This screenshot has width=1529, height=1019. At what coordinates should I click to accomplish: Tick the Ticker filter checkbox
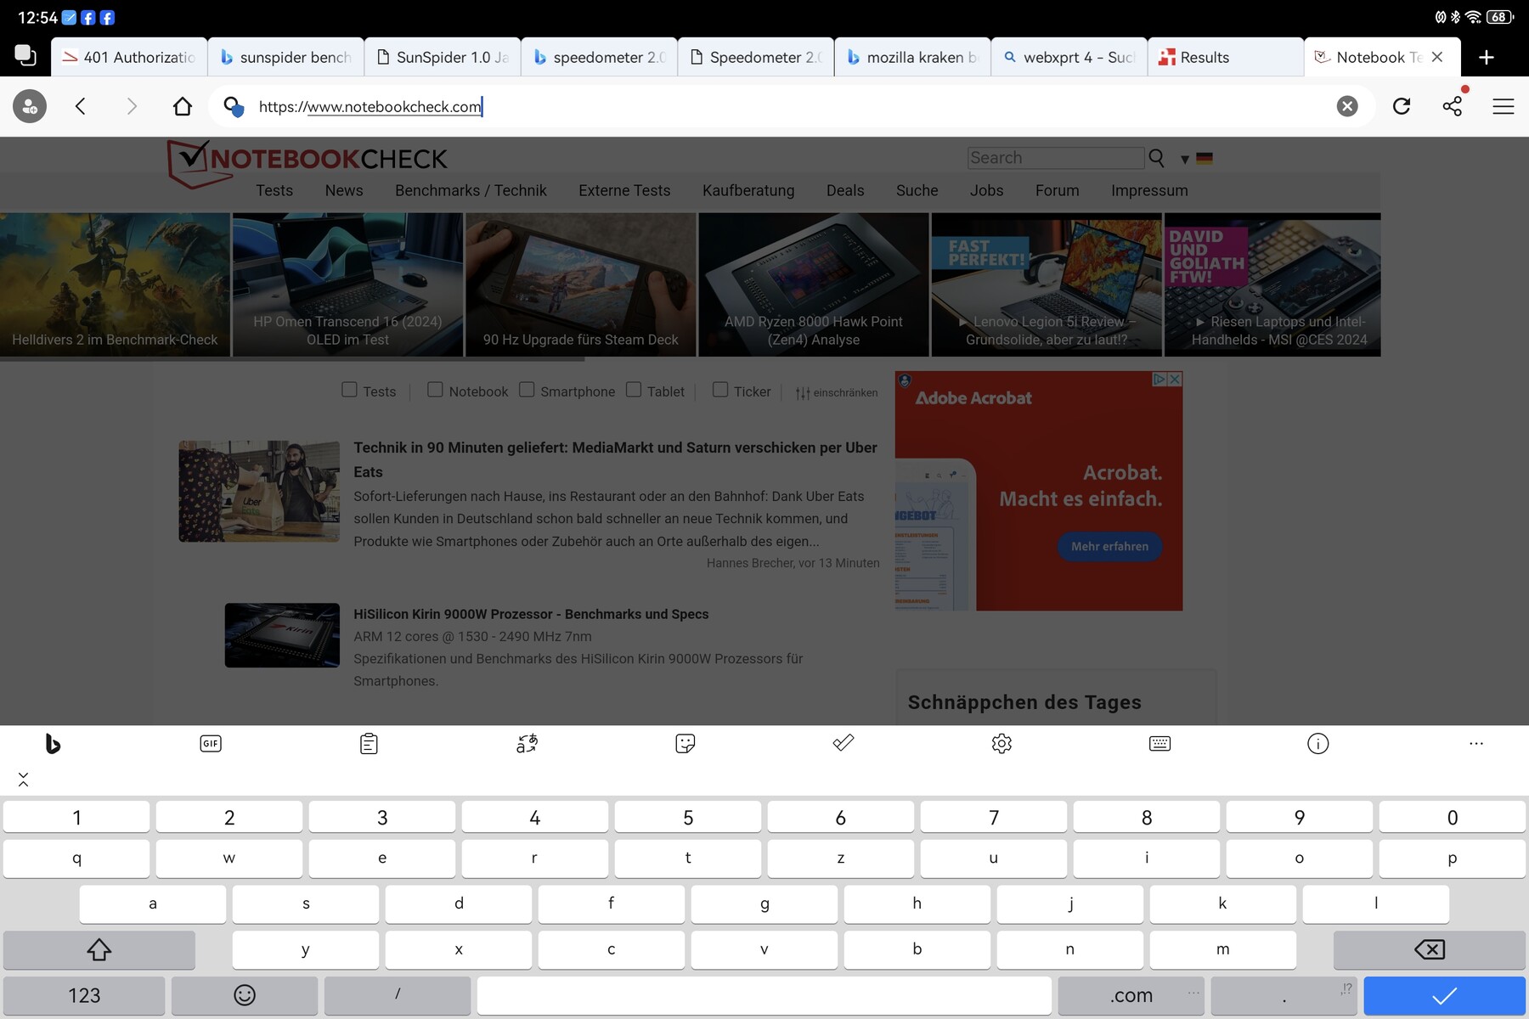point(720,390)
